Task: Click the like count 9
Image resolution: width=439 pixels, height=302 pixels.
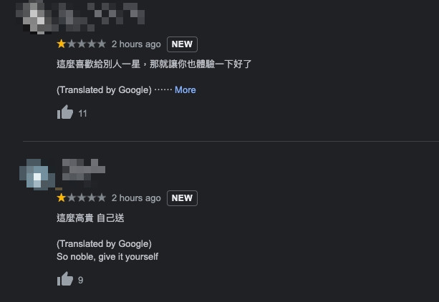Action: (x=81, y=280)
